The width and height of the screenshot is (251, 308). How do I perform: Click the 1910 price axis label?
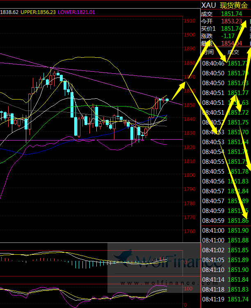tap(189, 21)
